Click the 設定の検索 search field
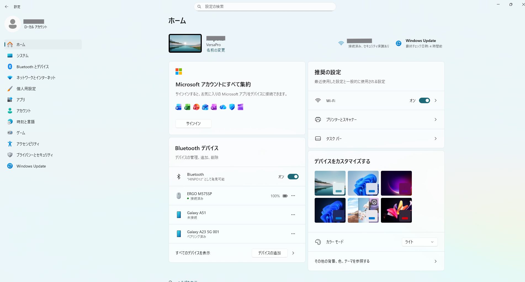 (x=265, y=7)
